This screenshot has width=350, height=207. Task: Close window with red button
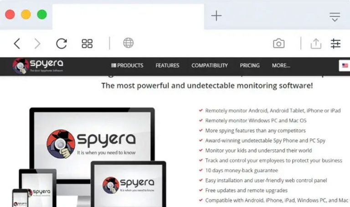[x=10, y=15]
